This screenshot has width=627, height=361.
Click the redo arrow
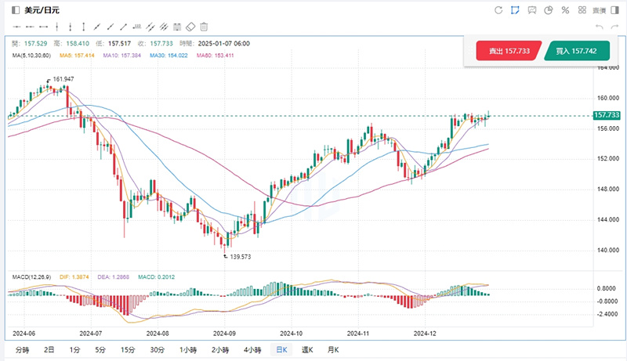pyautogui.click(x=614, y=27)
